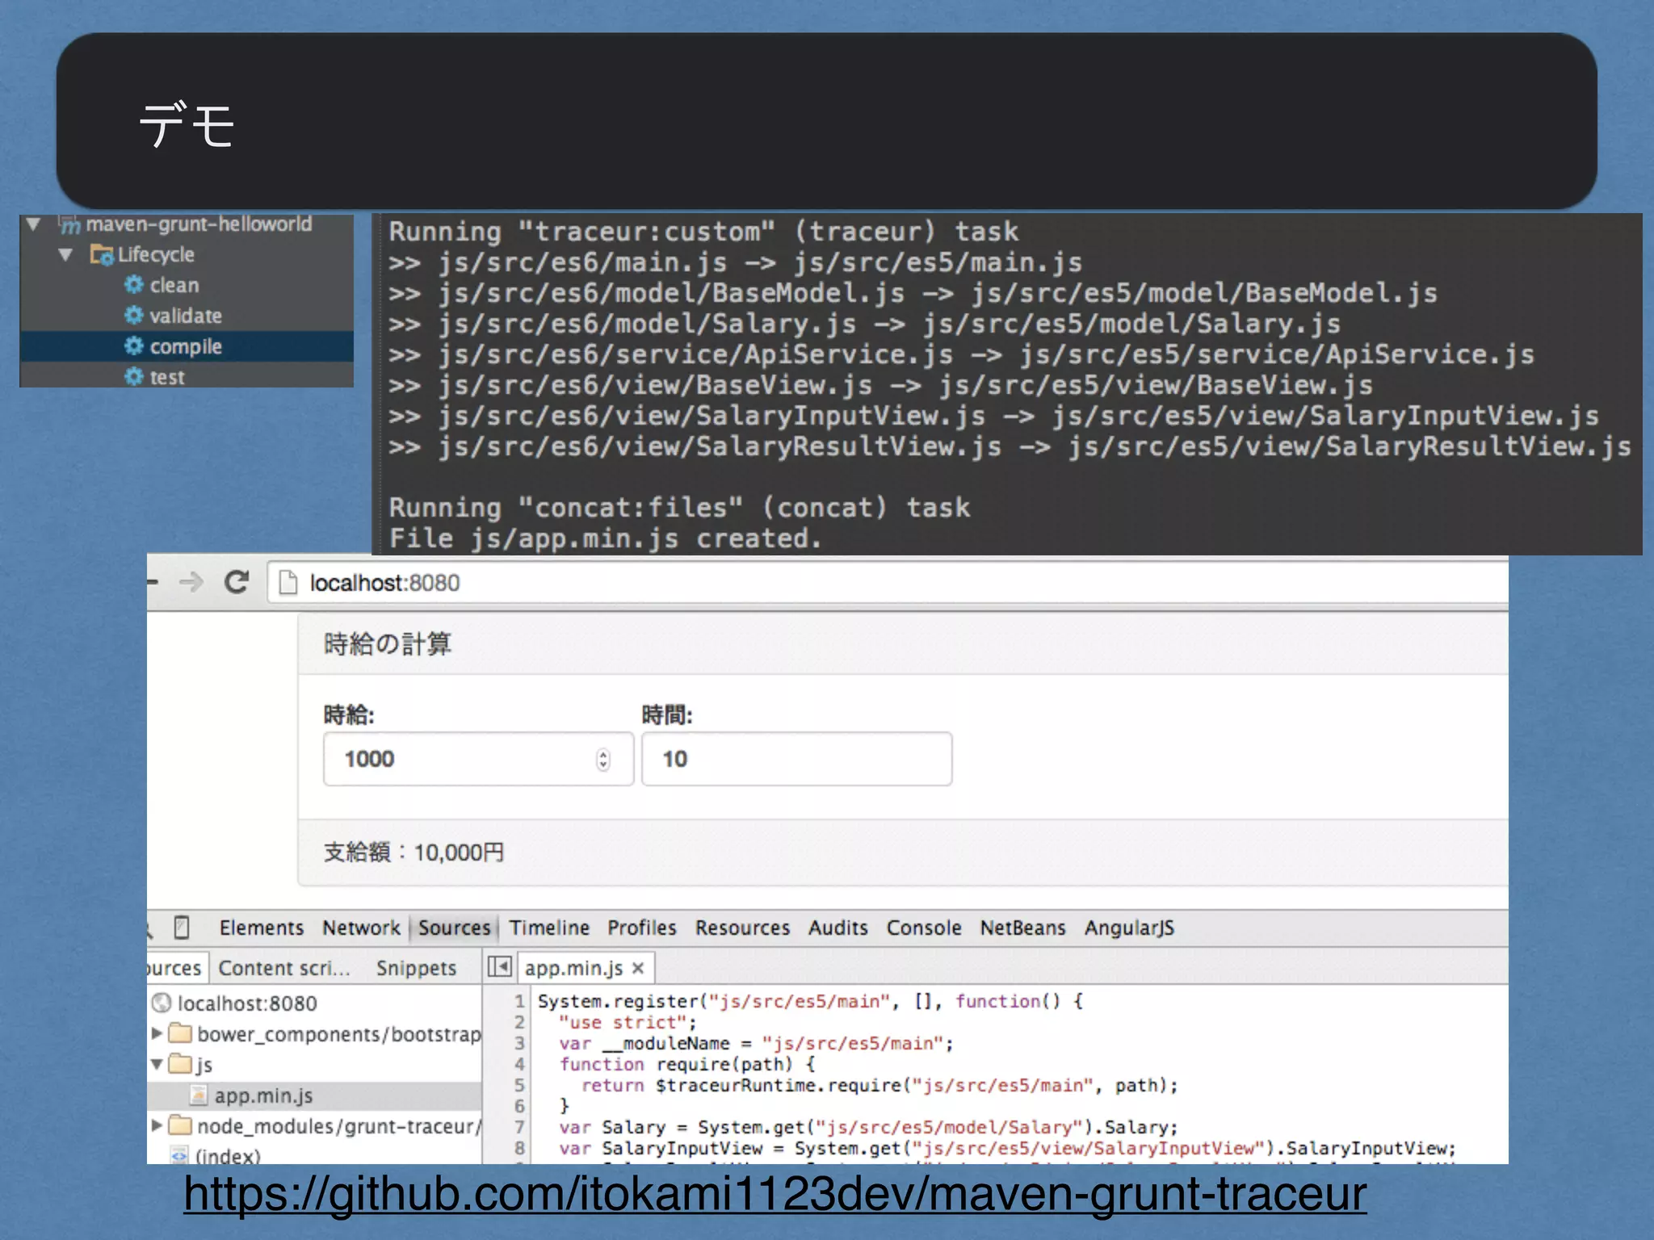The height and width of the screenshot is (1240, 1654).
Task: Open the Resources tab
Action: [x=742, y=928]
